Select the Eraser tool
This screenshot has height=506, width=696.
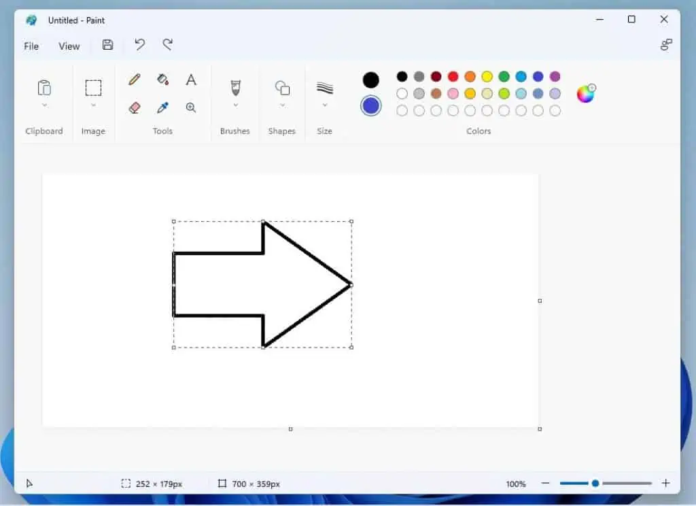coord(134,107)
